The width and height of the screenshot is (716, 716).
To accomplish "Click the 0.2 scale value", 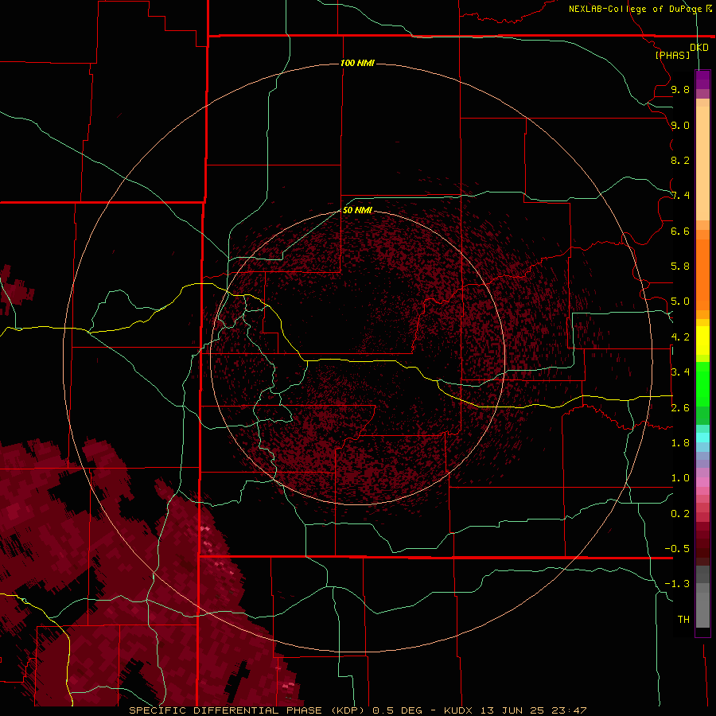I will (680, 514).
